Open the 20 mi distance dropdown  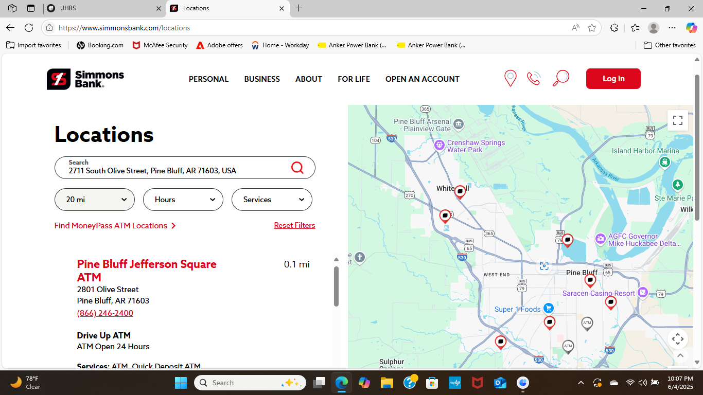coord(95,200)
